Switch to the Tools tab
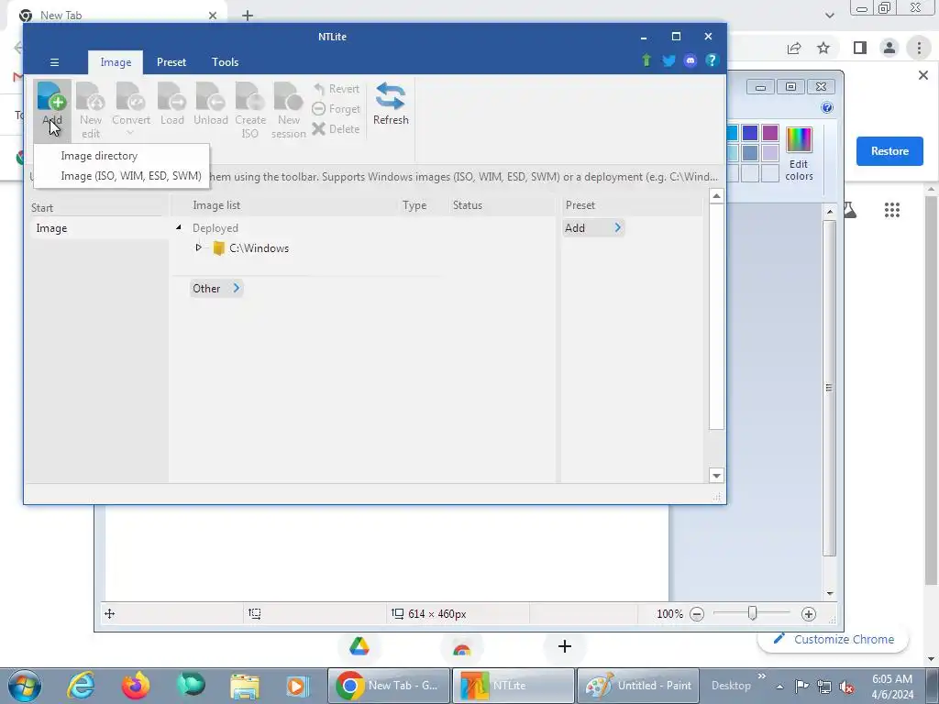The height and width of the screenshot is (704, 939). tap(226, 62)
